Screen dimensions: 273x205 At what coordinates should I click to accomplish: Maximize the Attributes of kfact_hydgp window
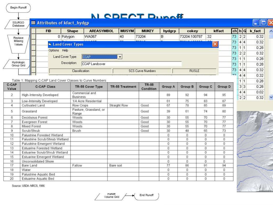click(x=264, y=23)
